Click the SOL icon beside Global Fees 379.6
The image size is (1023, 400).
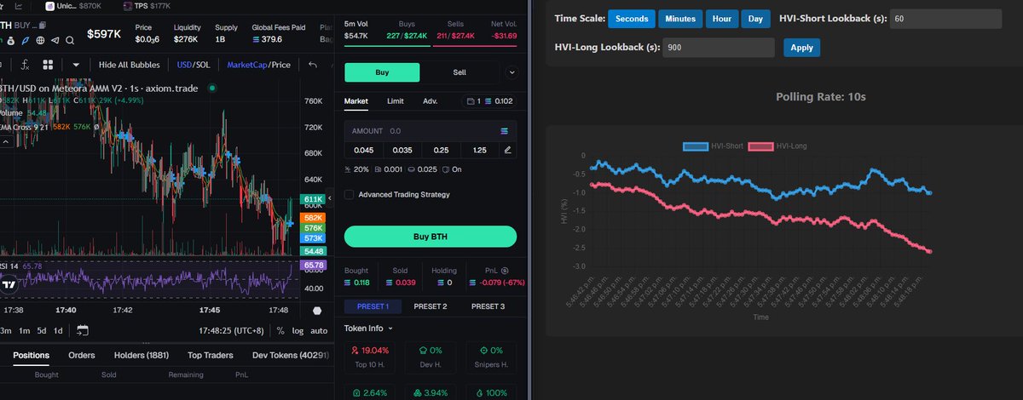coord(256,39)
